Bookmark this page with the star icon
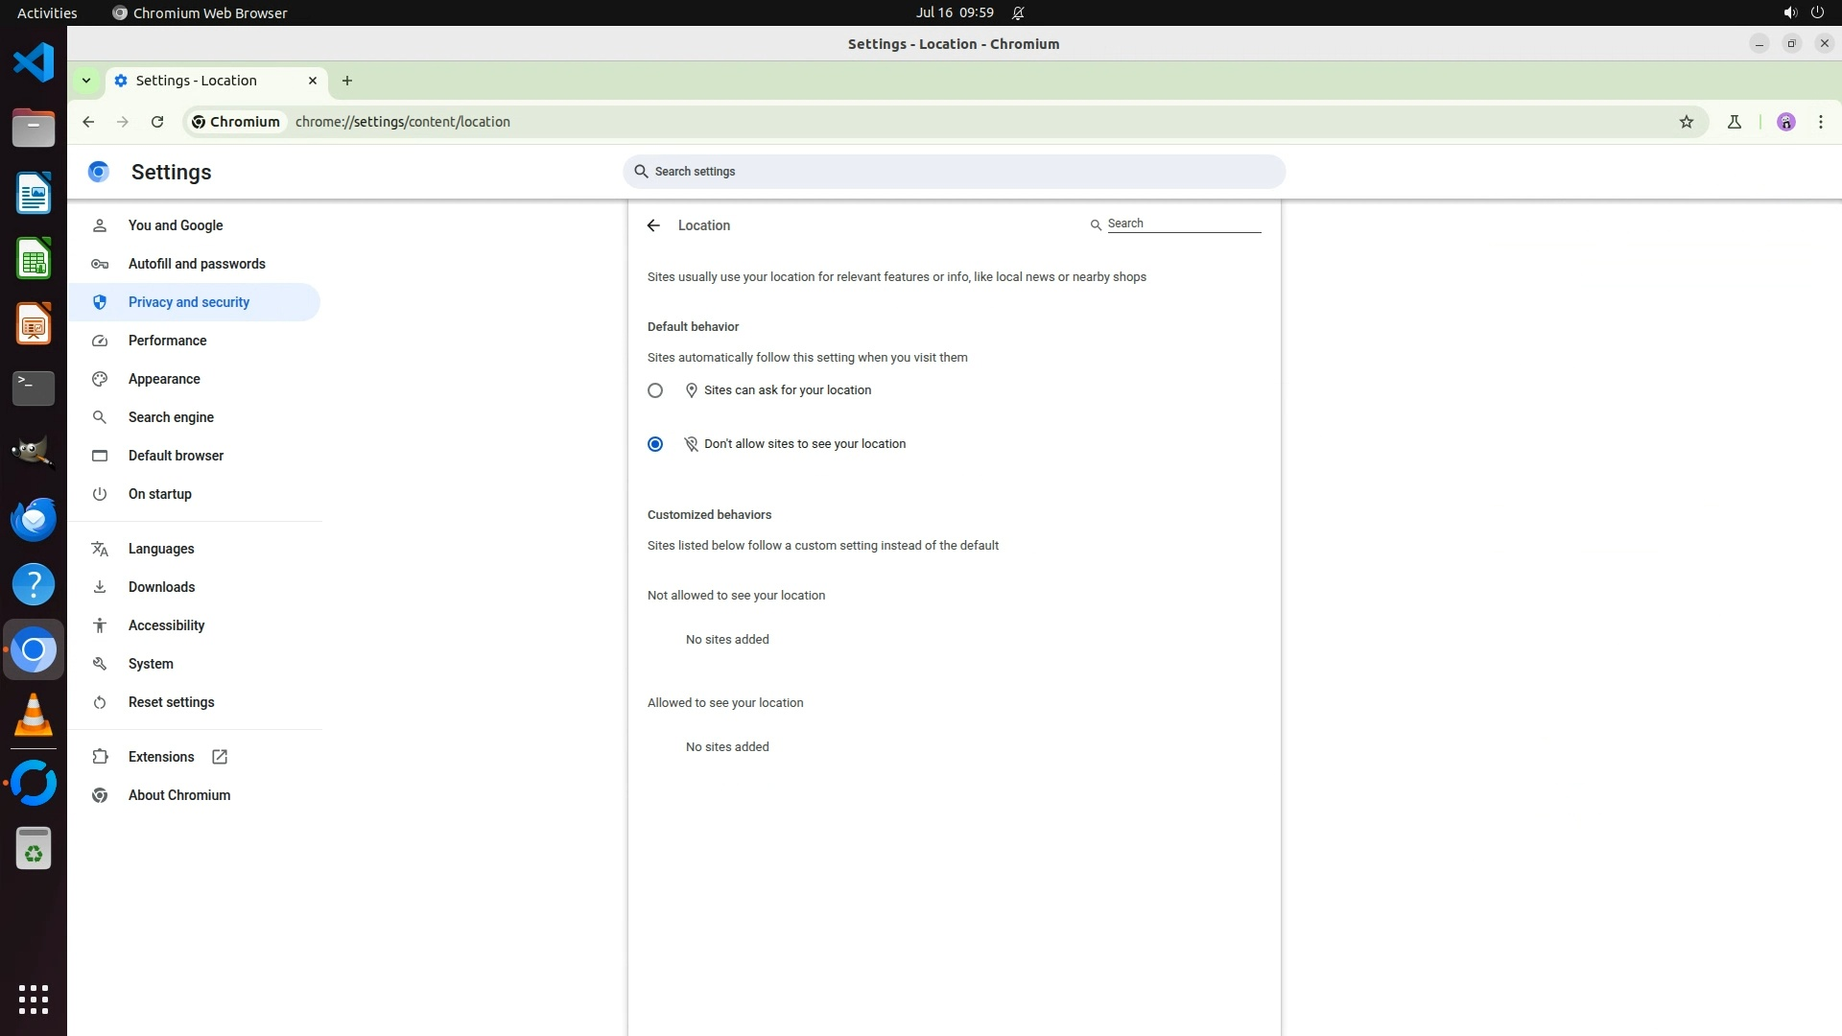This screenshot has height=1036, width=1842. click(x=1686, y=122)
